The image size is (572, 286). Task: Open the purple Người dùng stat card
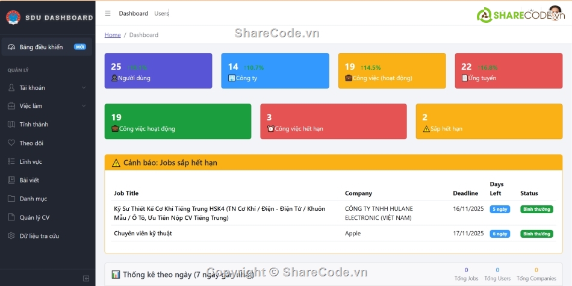158,71
